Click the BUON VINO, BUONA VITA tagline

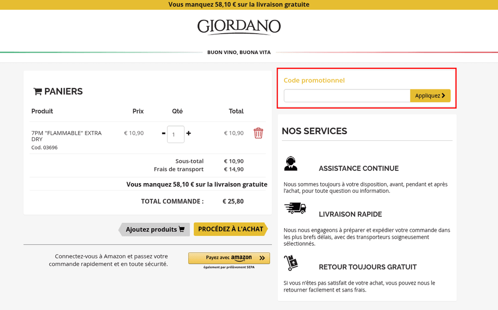tap(239, 53)
